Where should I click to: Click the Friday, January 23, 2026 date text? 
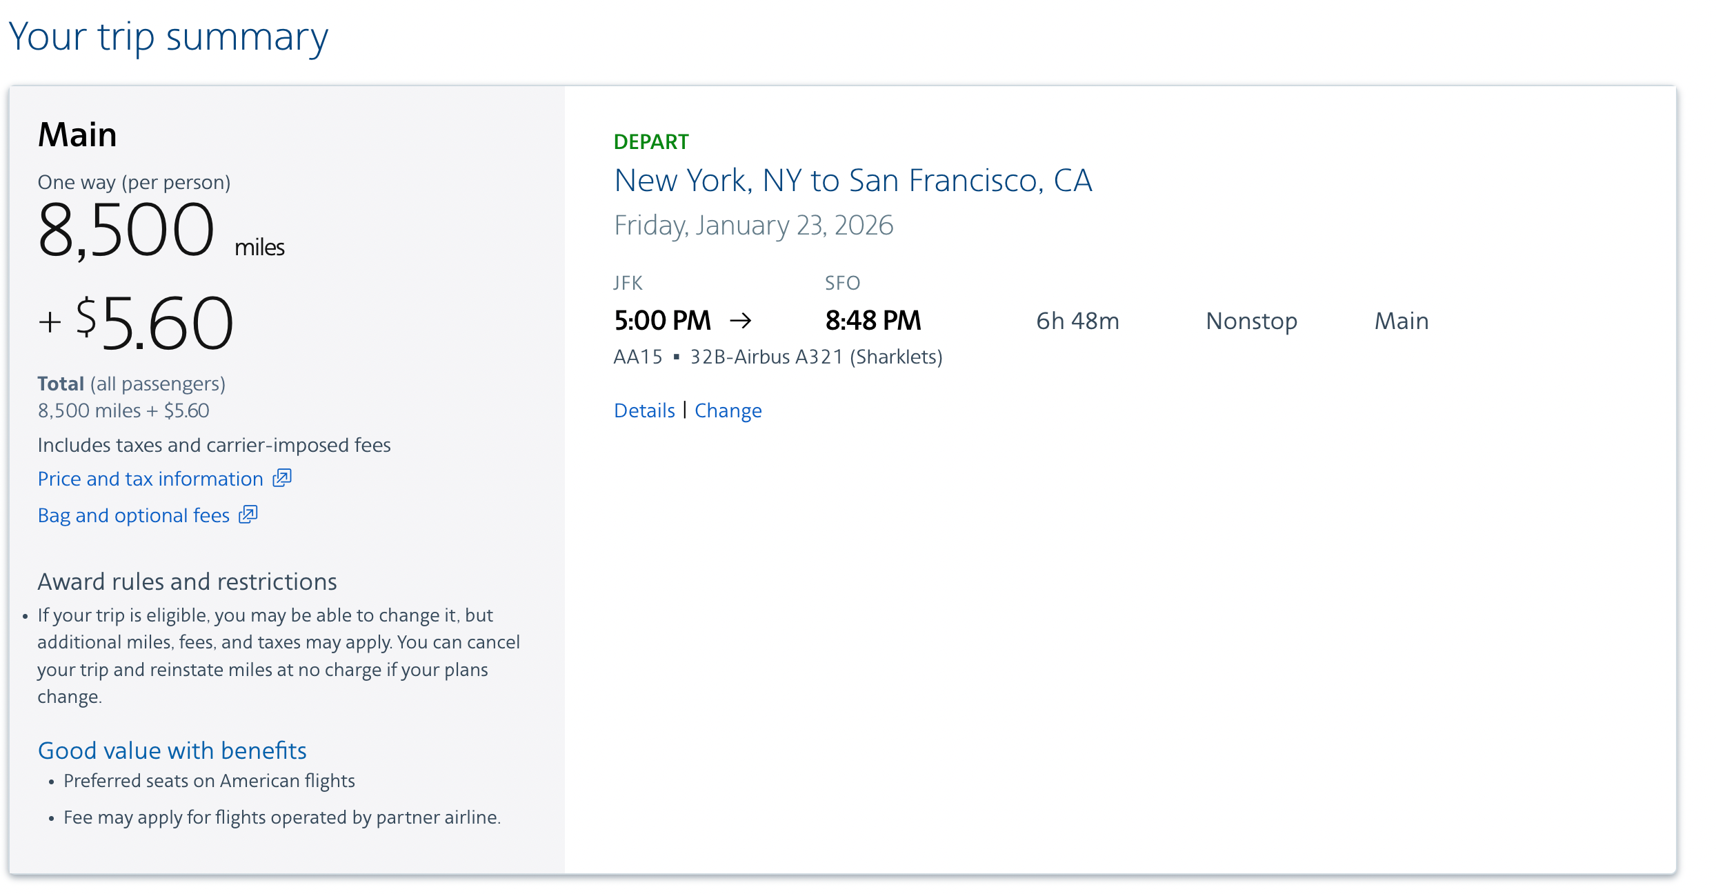coord(753,224)
